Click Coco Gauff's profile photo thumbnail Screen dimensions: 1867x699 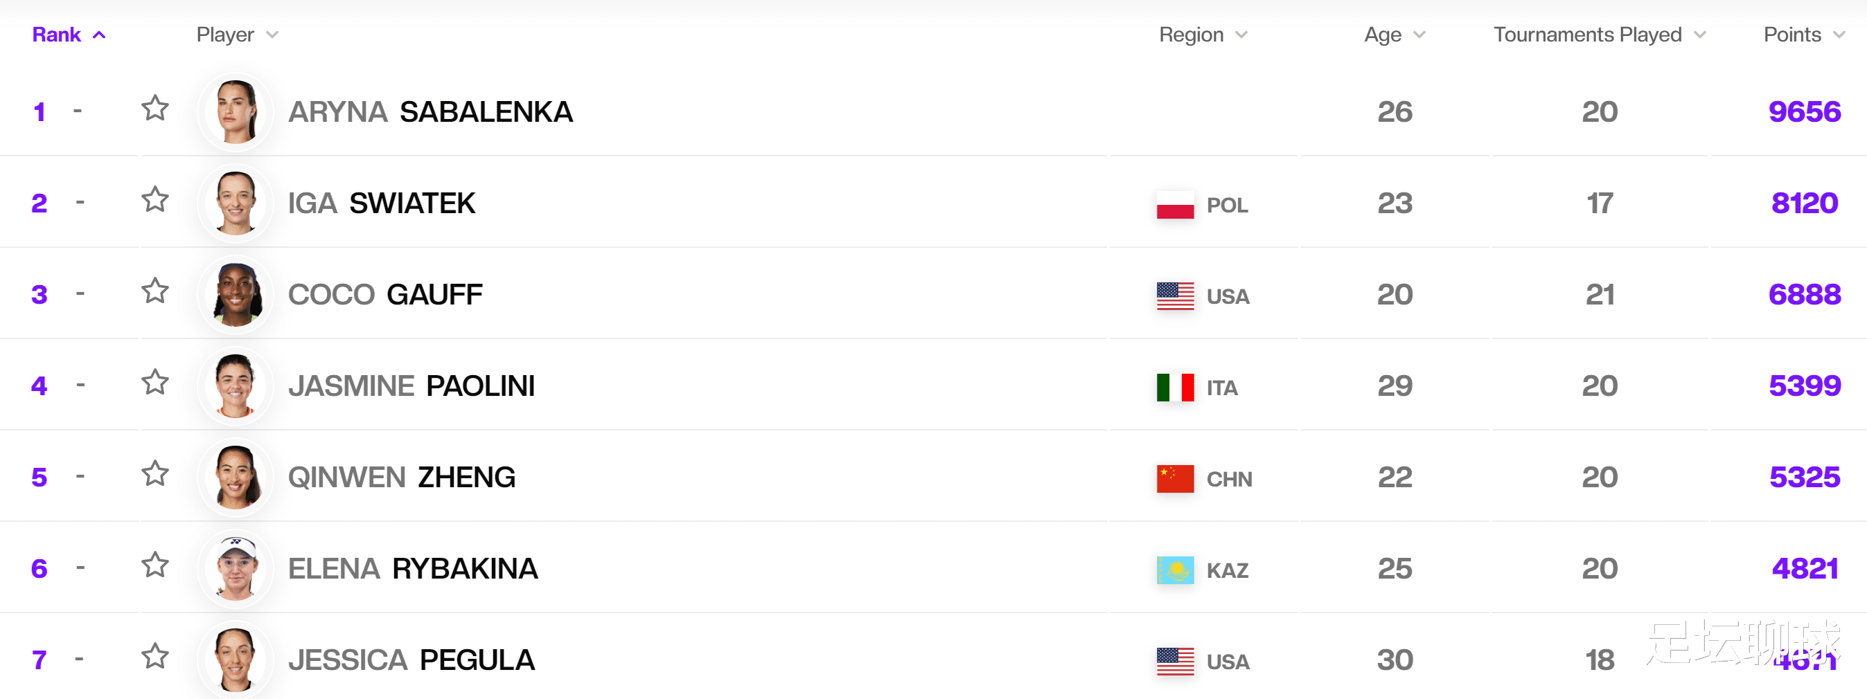click(236, 295)
